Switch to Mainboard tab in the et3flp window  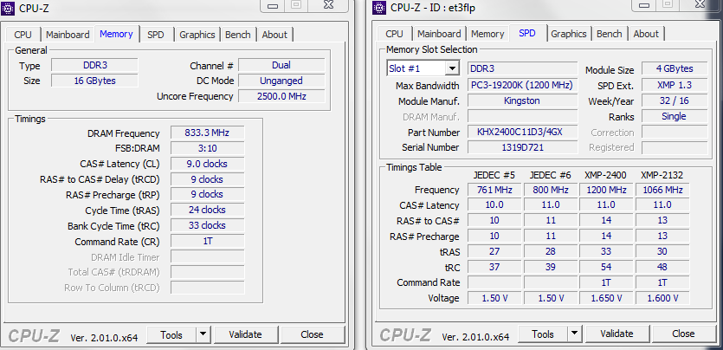439,34
